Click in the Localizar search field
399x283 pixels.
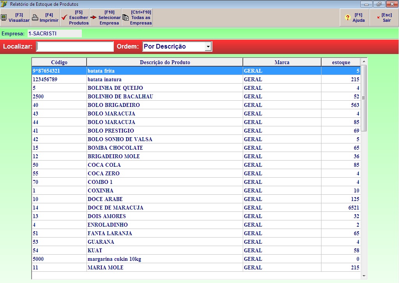tap(75, 47)
